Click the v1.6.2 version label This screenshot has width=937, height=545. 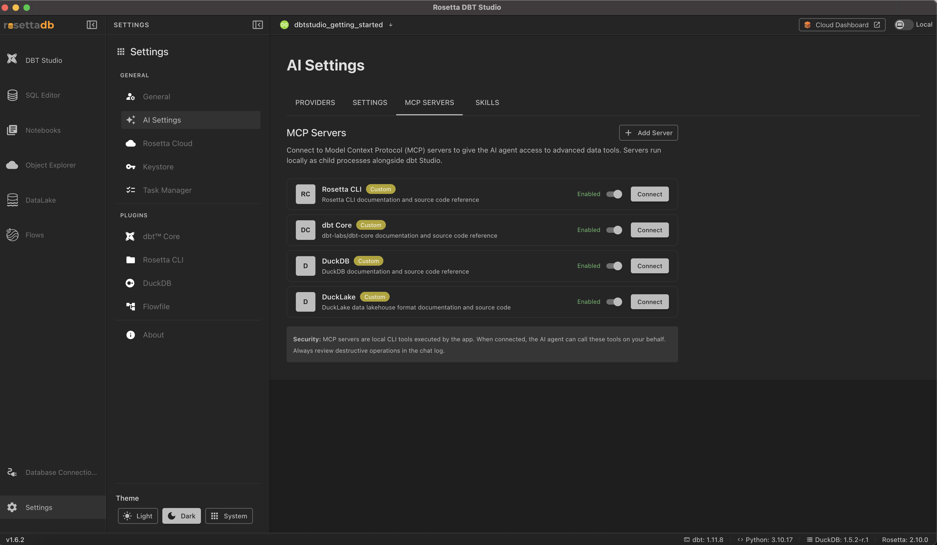[15, 540]
